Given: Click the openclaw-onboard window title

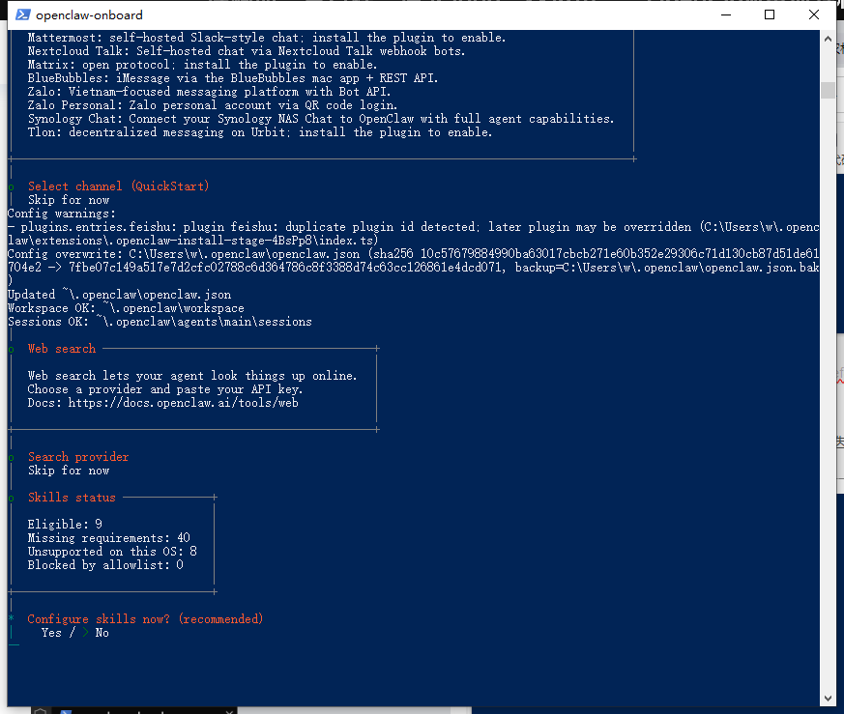Looking at the screenshot, I should click(x=89, y=15).
